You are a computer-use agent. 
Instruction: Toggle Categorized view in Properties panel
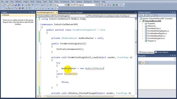[140, 63]
